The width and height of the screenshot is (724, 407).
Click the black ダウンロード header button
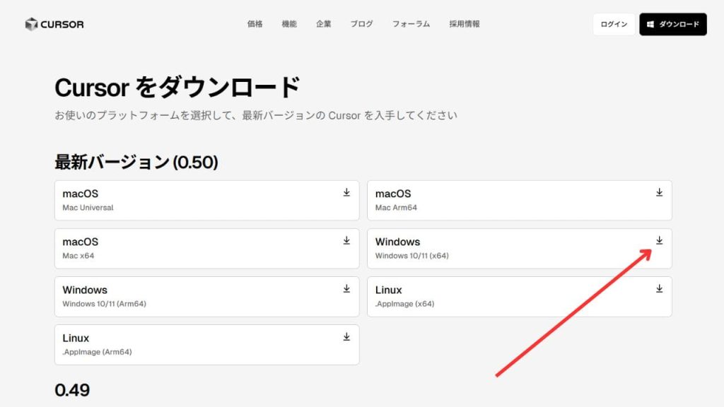tap(673, 25)
